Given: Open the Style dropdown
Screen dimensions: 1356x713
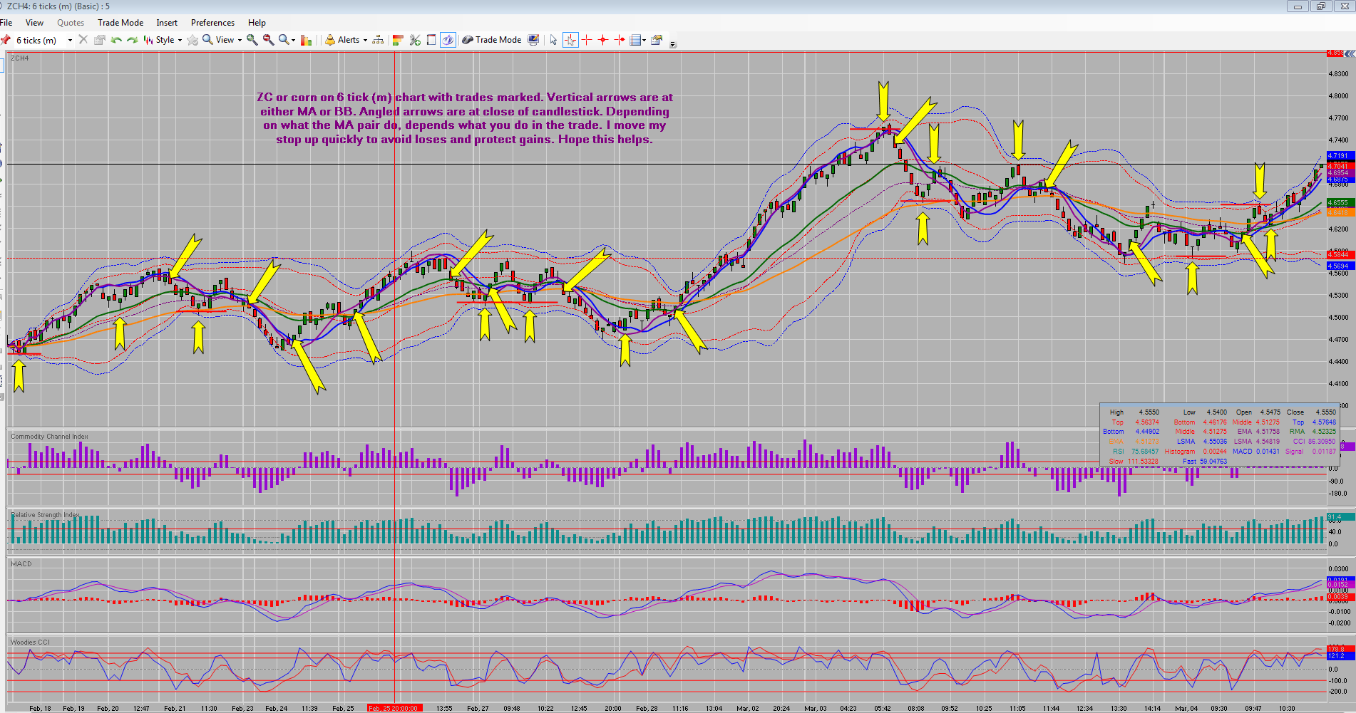Looking at the screenshot, I should tap(163, 40).
